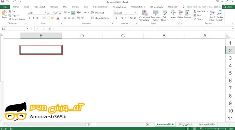235x130 pixels.
Task: Increase font size with large A icon
Action: (56, 13)
